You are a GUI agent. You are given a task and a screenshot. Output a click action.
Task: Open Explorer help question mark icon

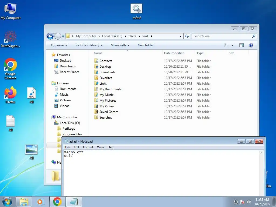pyautogui.click(x=251, y=45)
